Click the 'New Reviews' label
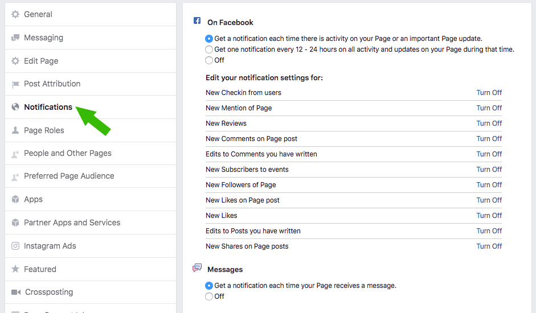 click(x=226, y=123)
